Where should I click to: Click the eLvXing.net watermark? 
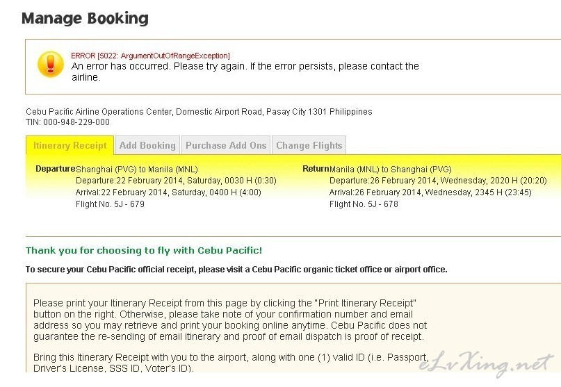(486, 363)
